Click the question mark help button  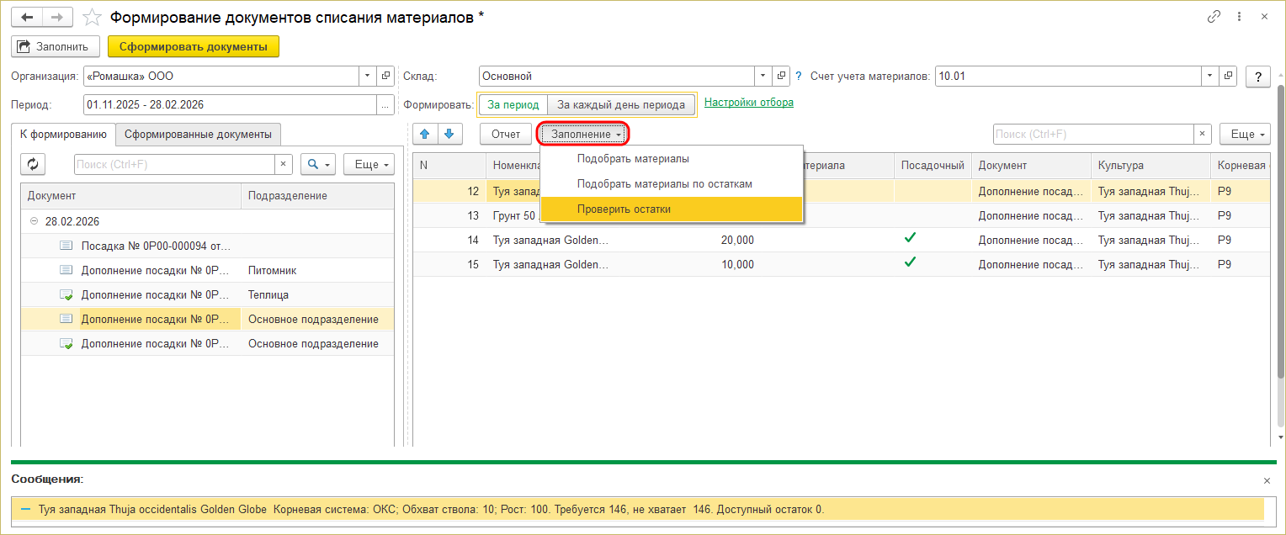tap(1257, 76)
